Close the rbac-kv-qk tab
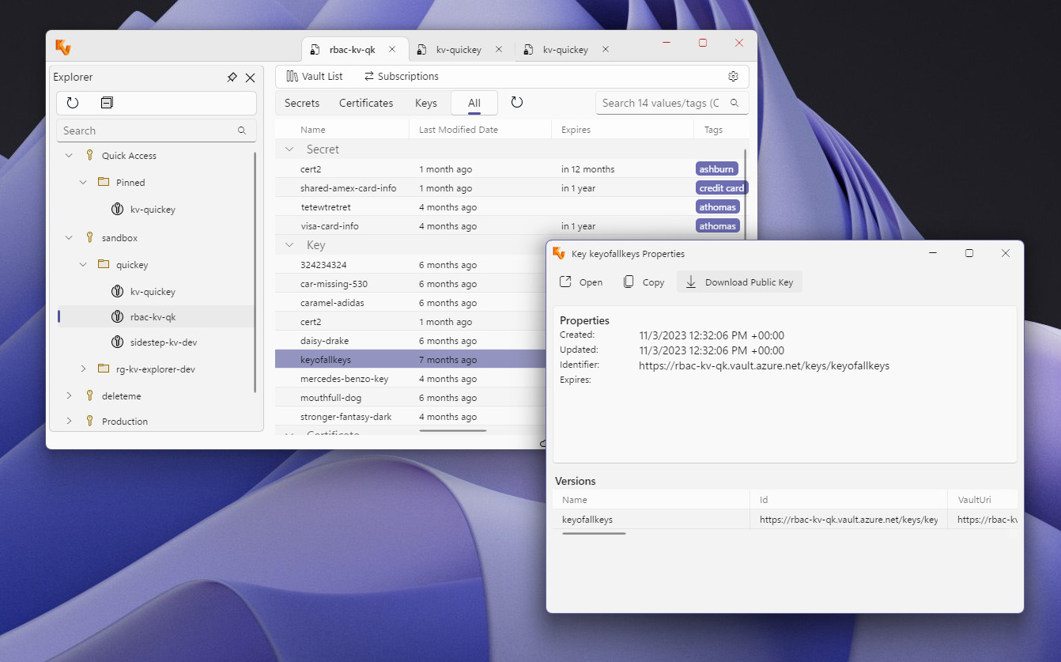 (x=392, y=49)
